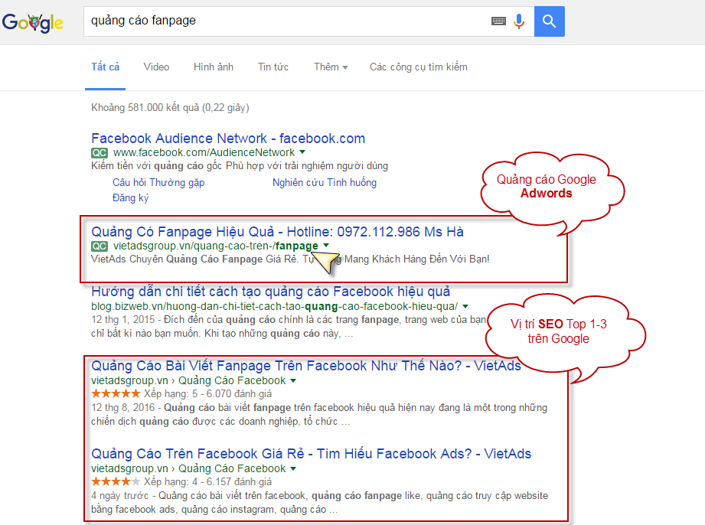
Task: Click the Google logo to return home
Action: [34, 21]
